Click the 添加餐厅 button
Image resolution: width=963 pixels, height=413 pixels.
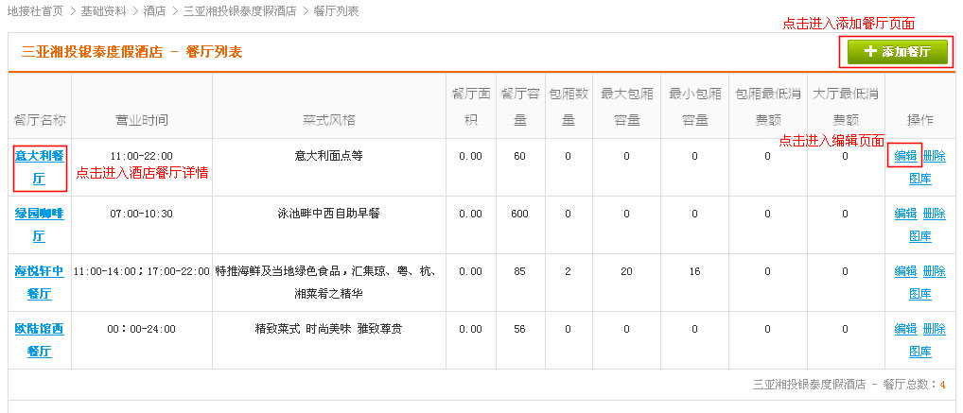897,52
